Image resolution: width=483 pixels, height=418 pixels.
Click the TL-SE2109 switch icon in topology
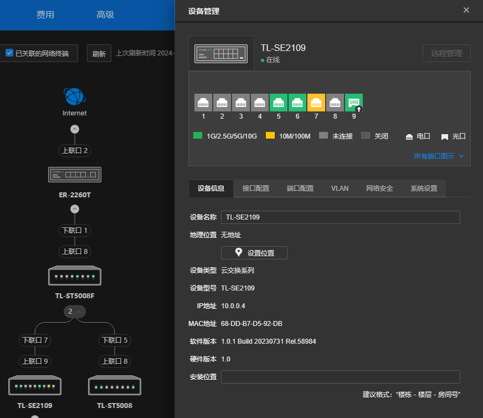coord(35,385)
